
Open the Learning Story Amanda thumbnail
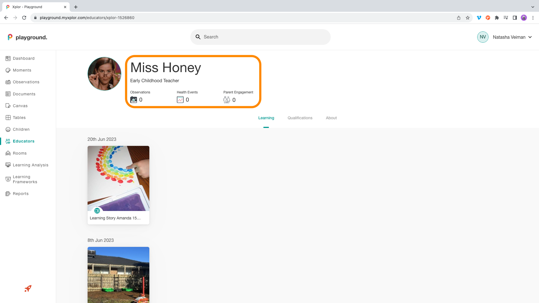[x=118, y=178]
